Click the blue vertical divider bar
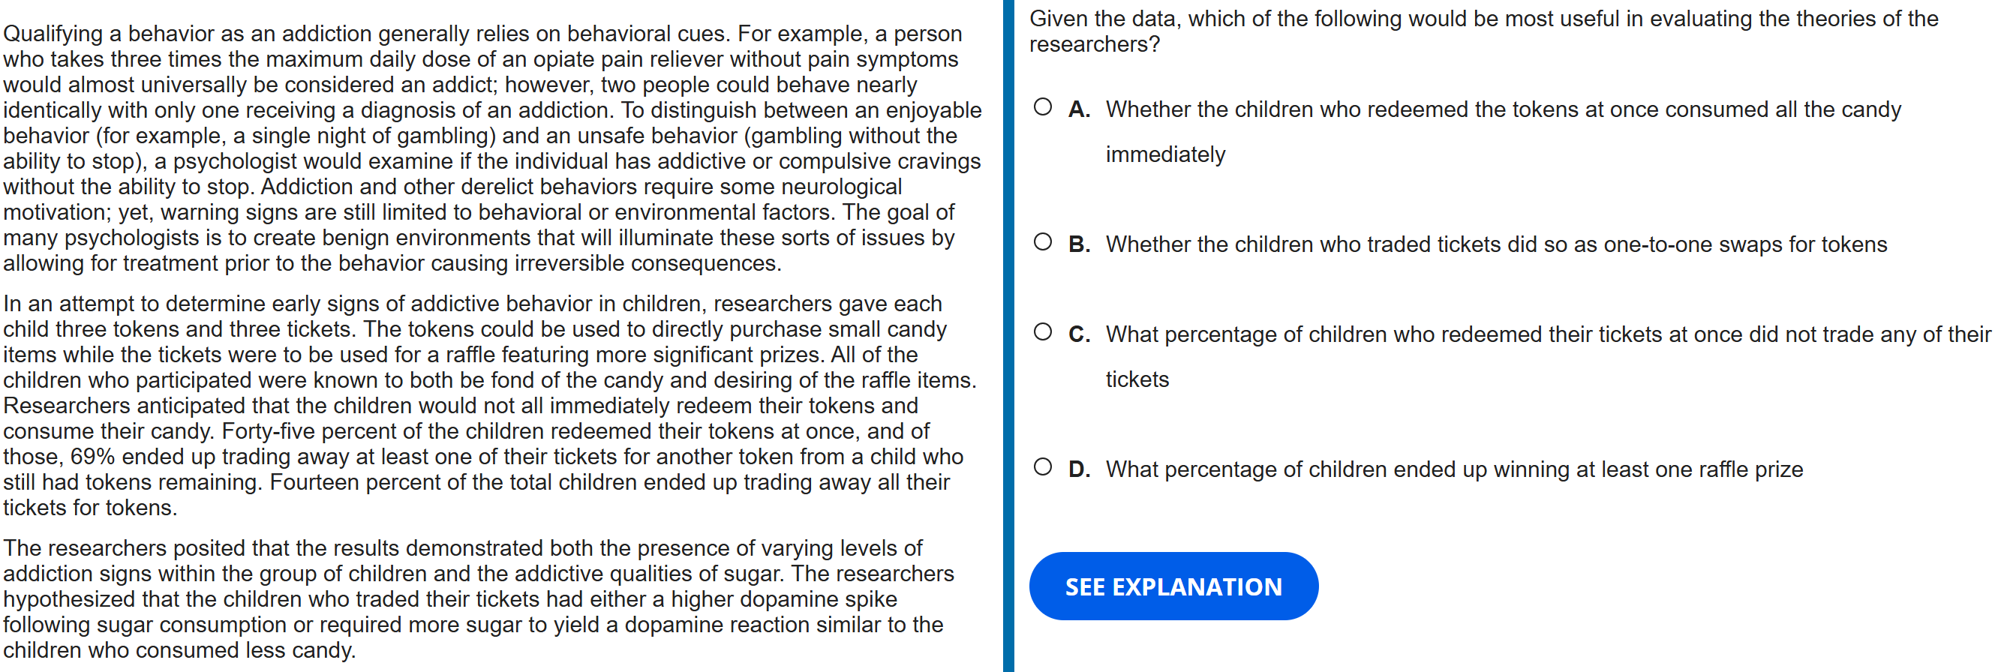 click(1008, 336)
